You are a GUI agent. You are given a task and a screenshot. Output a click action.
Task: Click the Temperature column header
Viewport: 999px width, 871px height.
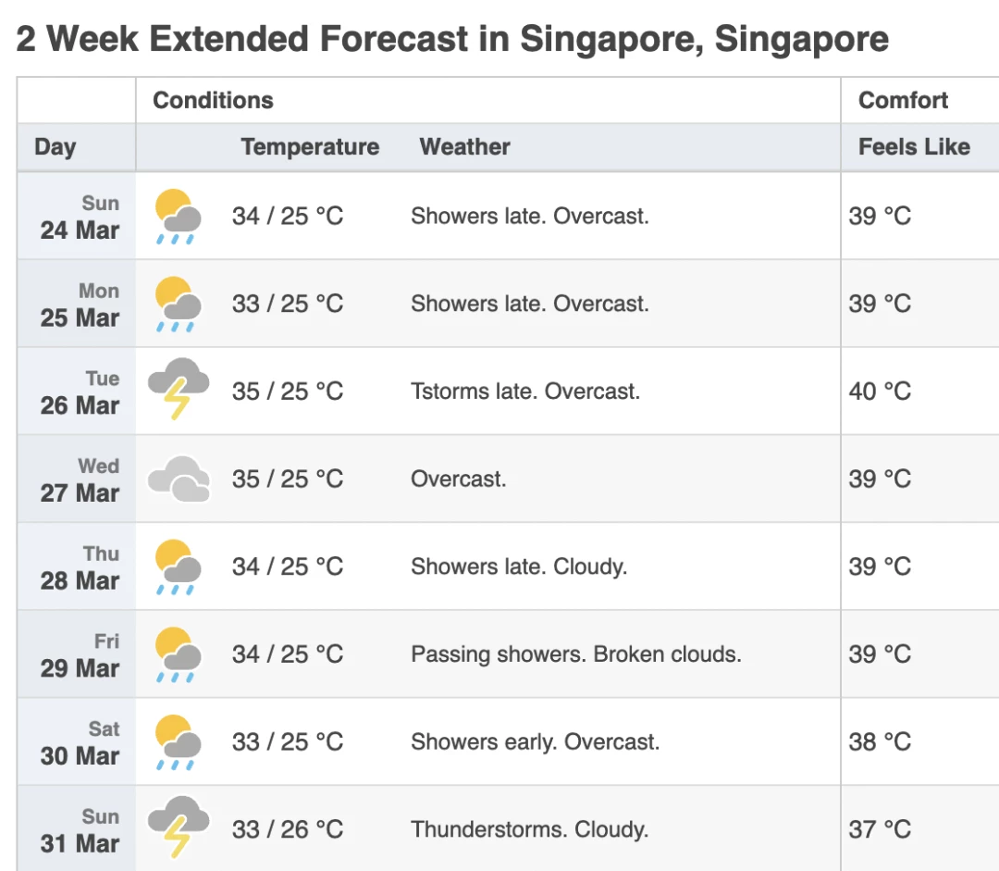[310, 147]
